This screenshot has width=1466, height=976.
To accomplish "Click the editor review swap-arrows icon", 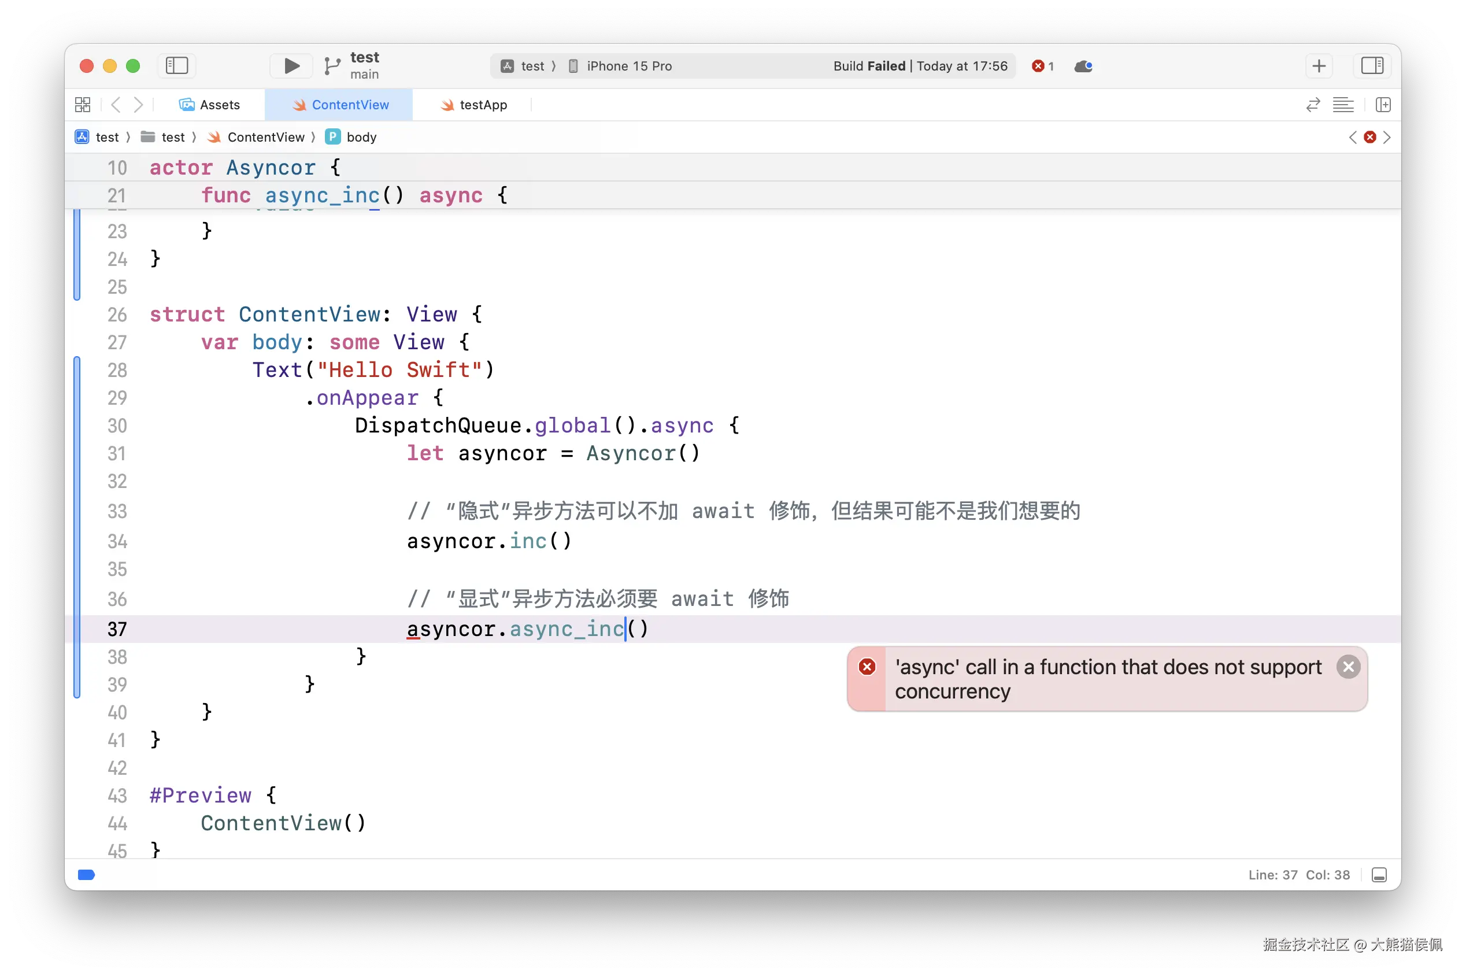I will pos(1313,105).
